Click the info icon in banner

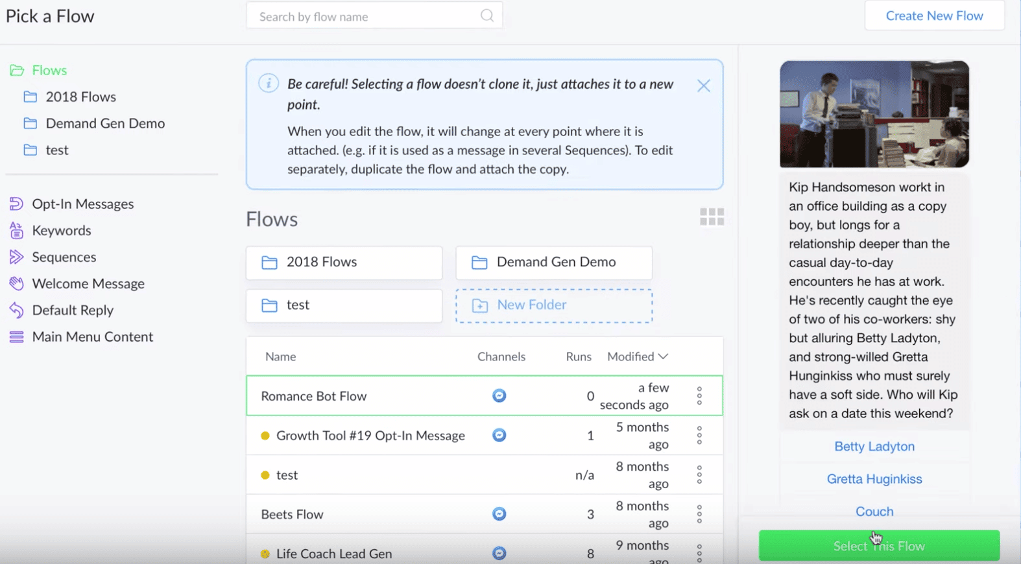(x=269, y=83)
